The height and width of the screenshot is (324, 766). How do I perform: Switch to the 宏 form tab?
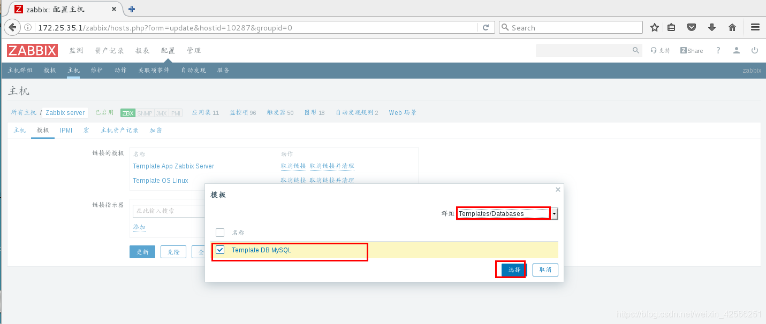pyautogui.click(x=86, y=130)
